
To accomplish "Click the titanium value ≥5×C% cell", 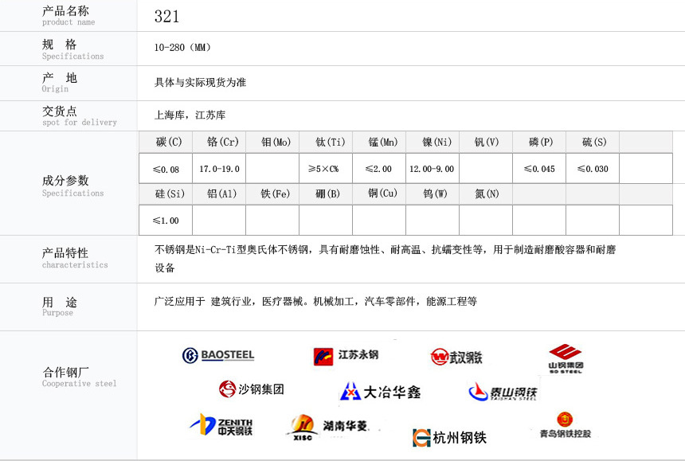I will tap(326, 169).
